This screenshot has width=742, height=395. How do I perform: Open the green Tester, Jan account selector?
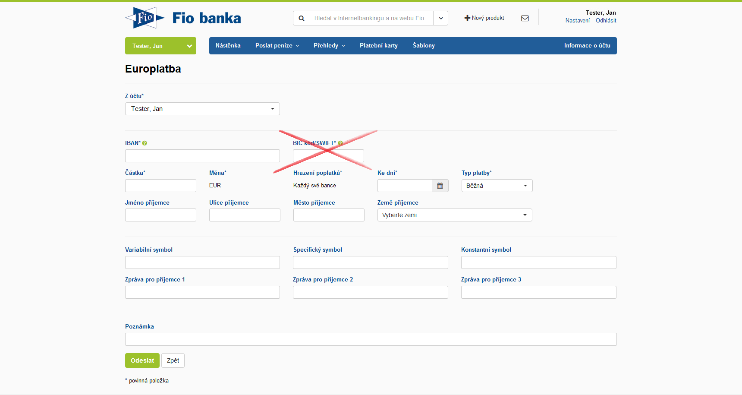(160, 46)
